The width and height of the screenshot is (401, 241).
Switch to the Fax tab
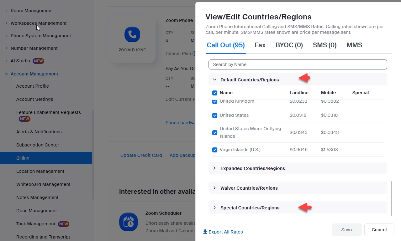click(x=260, y=45)
